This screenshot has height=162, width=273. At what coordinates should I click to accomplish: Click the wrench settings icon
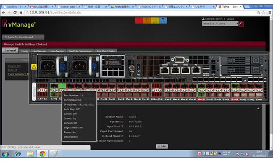pyautogui.click(x=241, y=24)
